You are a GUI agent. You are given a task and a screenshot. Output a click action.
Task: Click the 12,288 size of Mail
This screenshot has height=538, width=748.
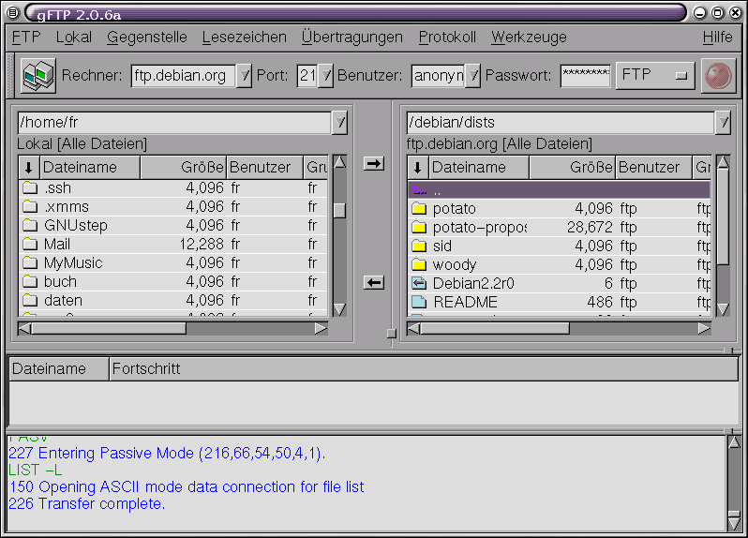(x=202, y=245)
